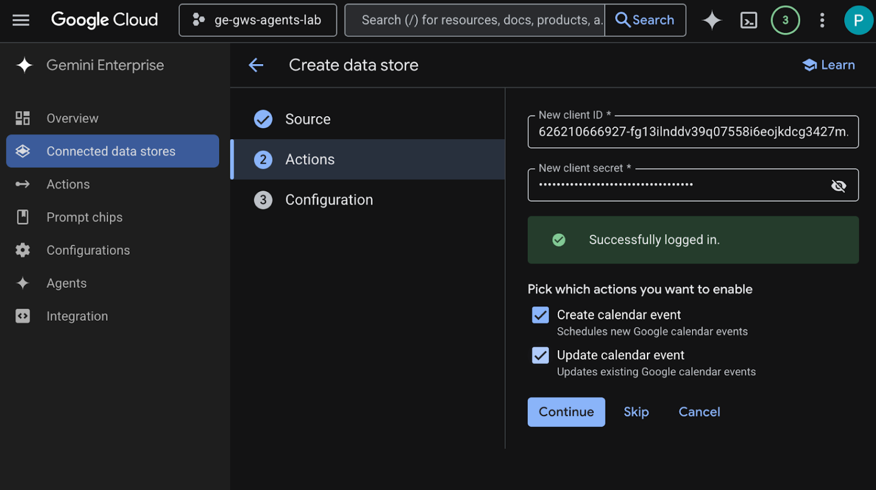Open the three-dot more options menu
Image resolution: width=876 pixels, height=490 pixels.
(x=822, y=20)
